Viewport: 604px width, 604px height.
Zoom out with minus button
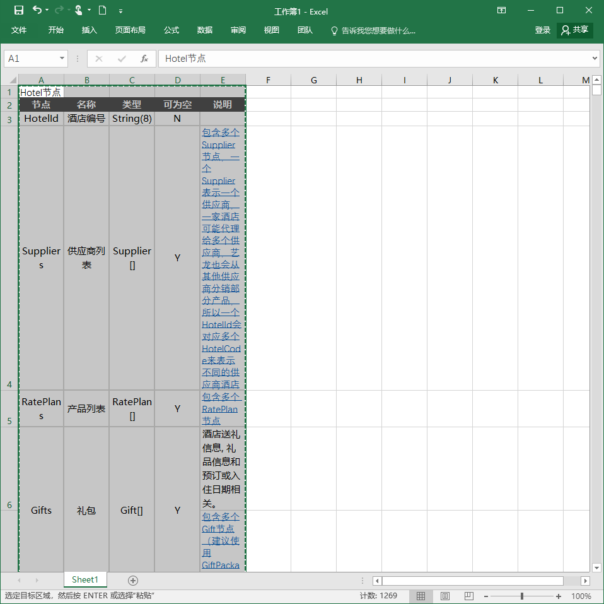pos(486,596)
